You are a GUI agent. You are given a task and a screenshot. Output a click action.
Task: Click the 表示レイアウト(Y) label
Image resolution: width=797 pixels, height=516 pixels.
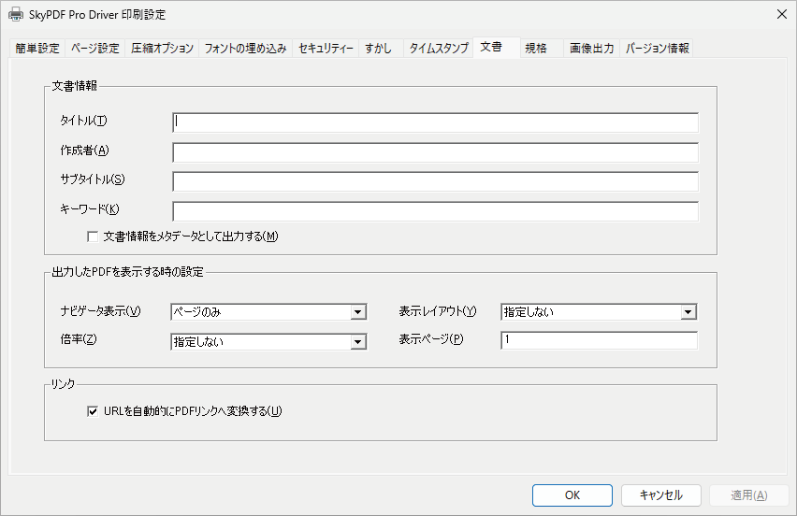pyautogui.click(x=438, y=311)
